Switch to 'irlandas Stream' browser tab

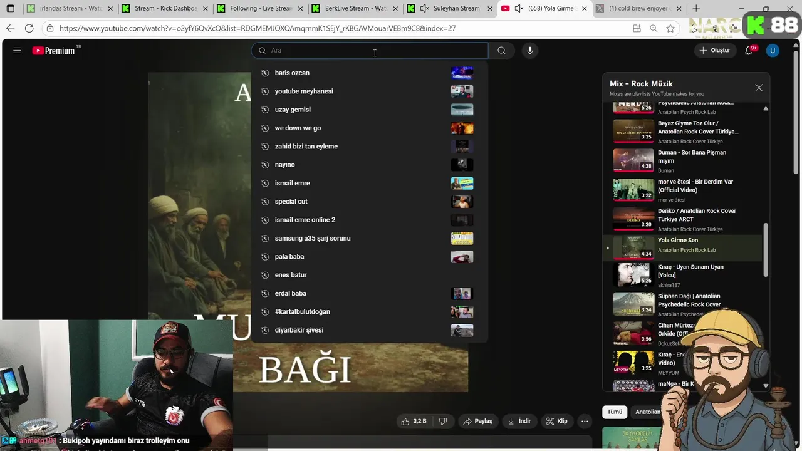pos(70,9)
